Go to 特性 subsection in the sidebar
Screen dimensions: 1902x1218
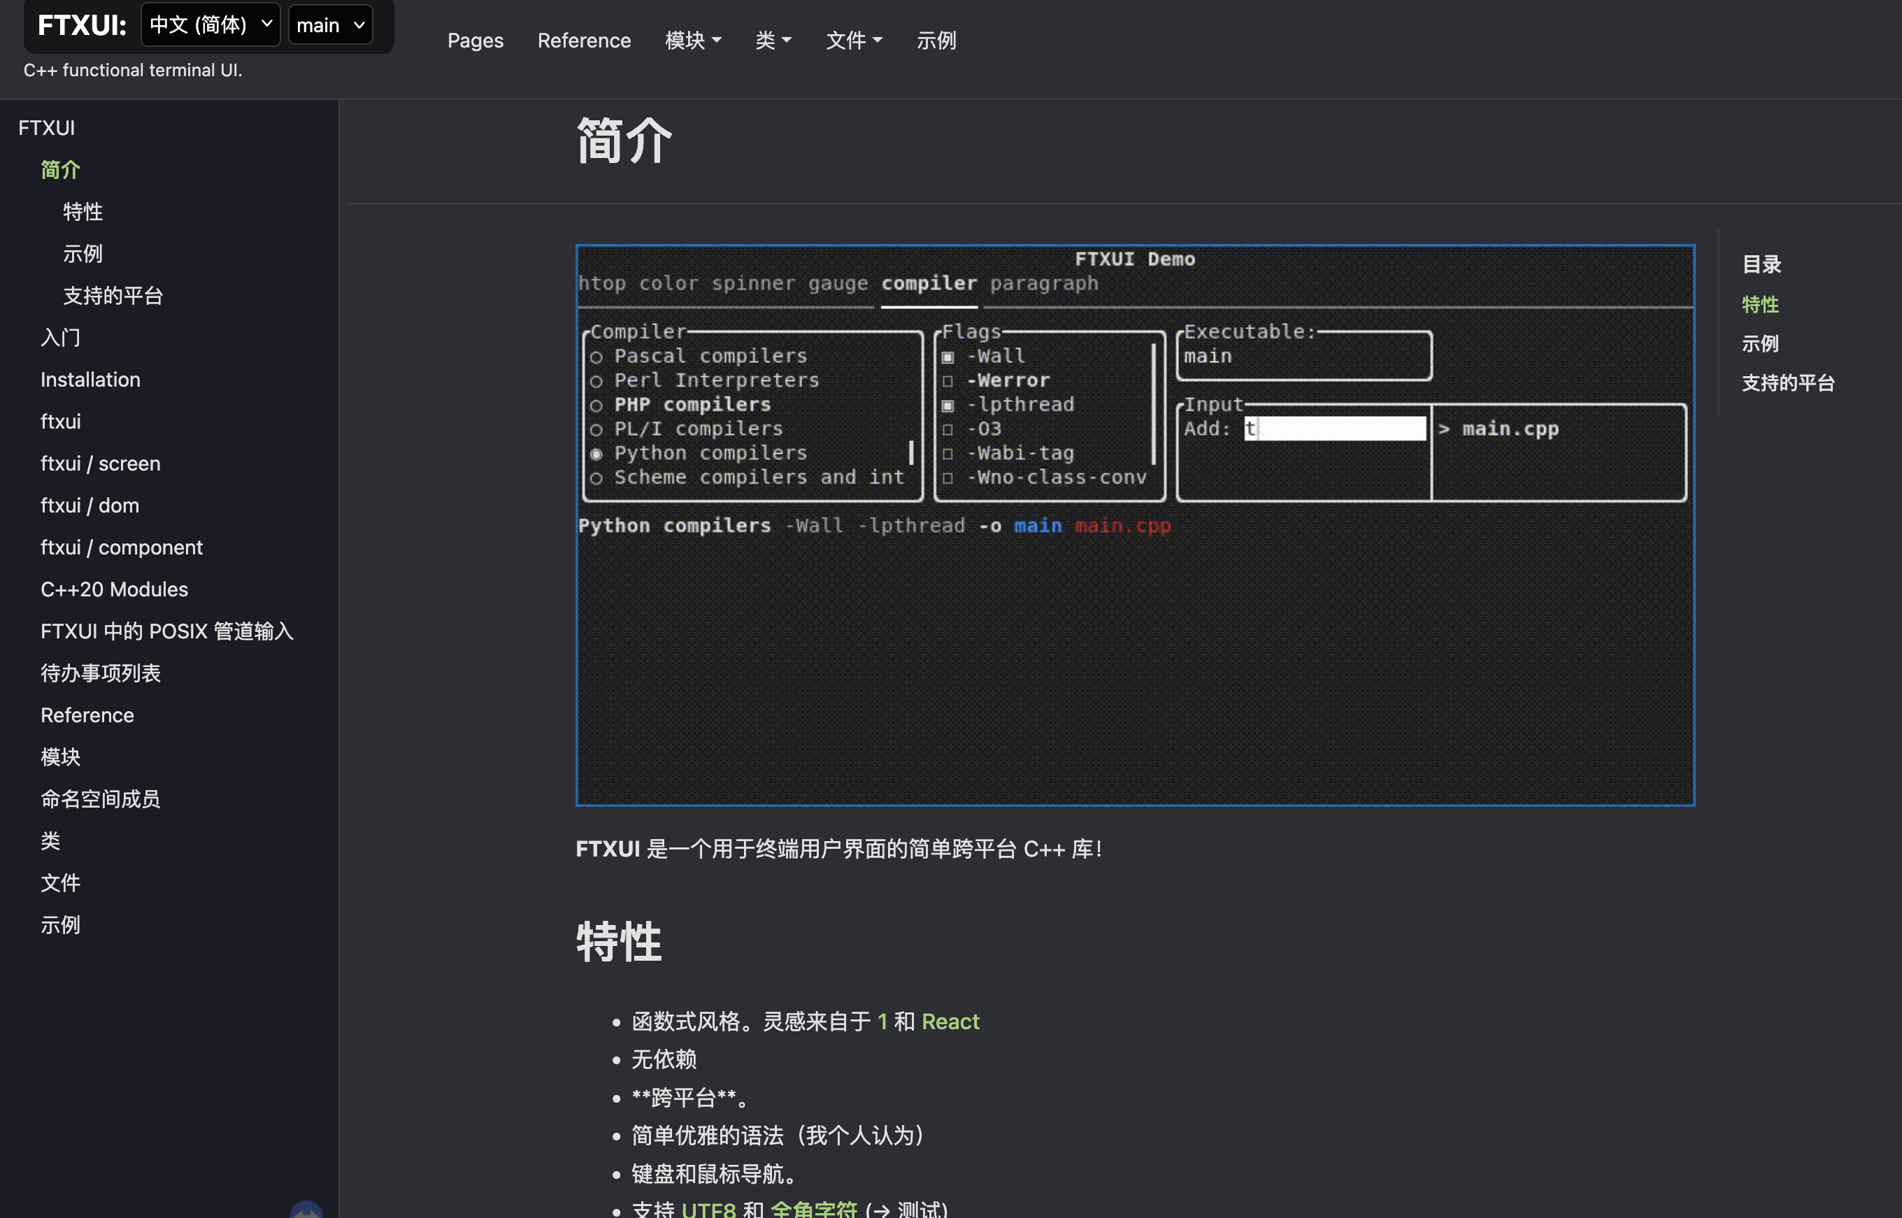[83, 212]
